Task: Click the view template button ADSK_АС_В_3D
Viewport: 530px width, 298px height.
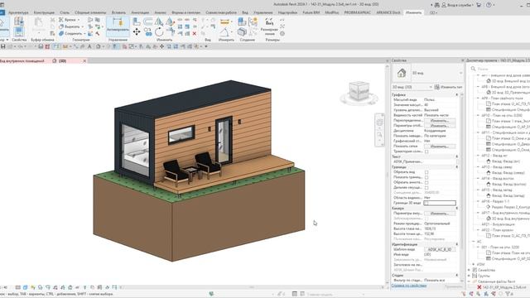Action: pyautogui.click(x=440, y=249)
